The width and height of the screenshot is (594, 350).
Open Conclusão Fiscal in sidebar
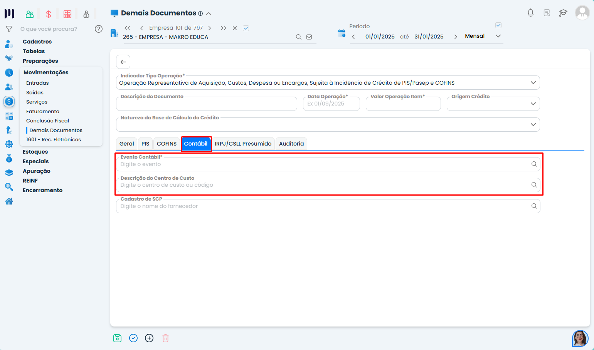(47, 121)
